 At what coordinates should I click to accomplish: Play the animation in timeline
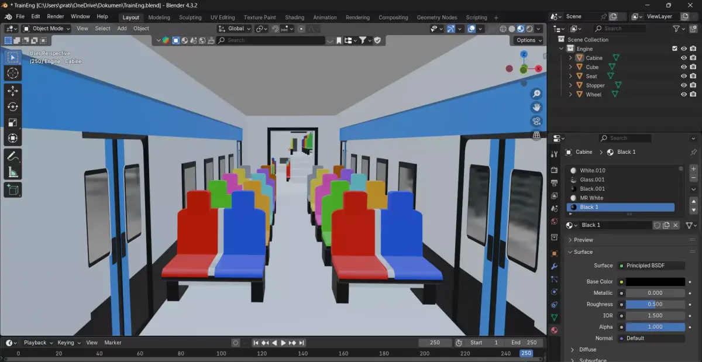click(x=284, y=343)
